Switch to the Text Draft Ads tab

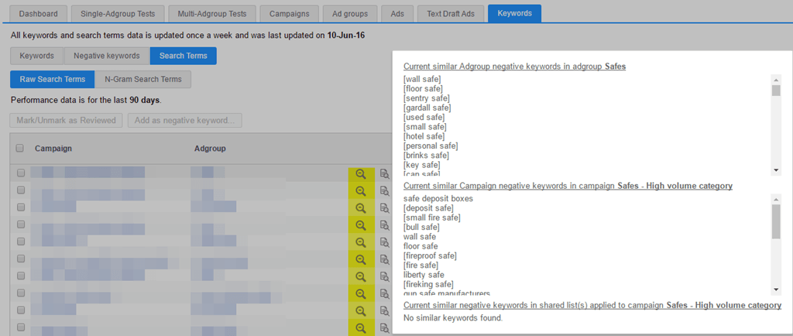click(x=450, y=13)
